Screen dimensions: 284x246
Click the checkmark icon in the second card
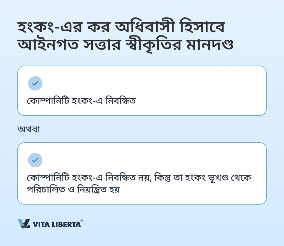tap(35, 160)
